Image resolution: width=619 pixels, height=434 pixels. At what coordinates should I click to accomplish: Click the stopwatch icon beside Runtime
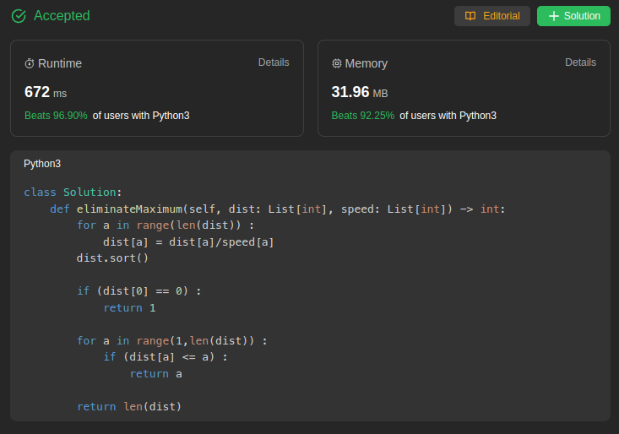[30, 63]
